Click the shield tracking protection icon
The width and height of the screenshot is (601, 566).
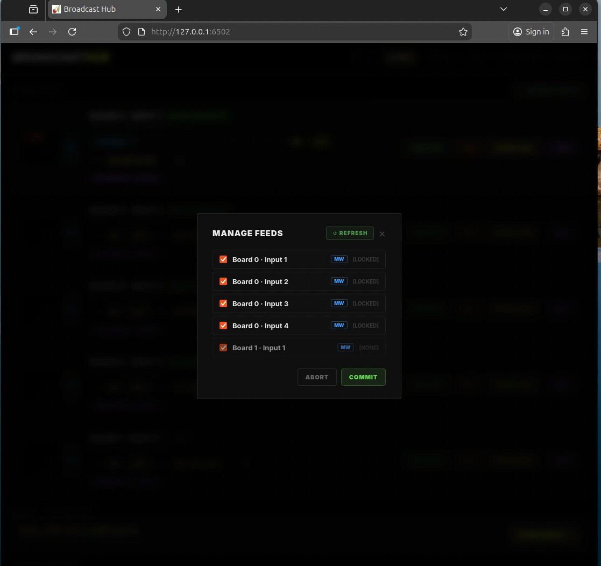click(126, 32)
